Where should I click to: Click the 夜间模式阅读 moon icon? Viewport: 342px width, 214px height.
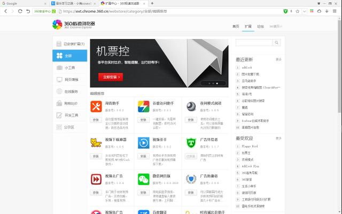click(191, 106)
